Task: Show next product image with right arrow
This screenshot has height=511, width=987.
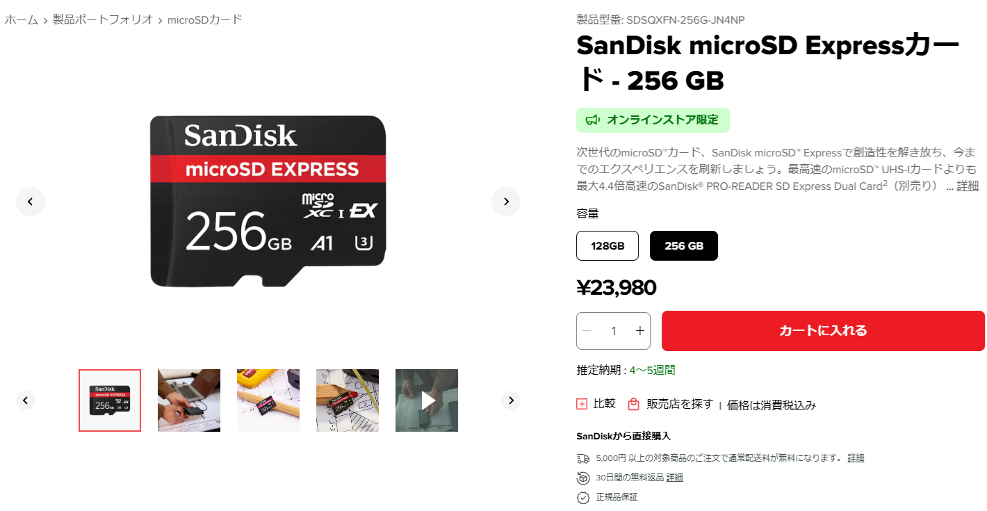Action: [x=506, y=202]
